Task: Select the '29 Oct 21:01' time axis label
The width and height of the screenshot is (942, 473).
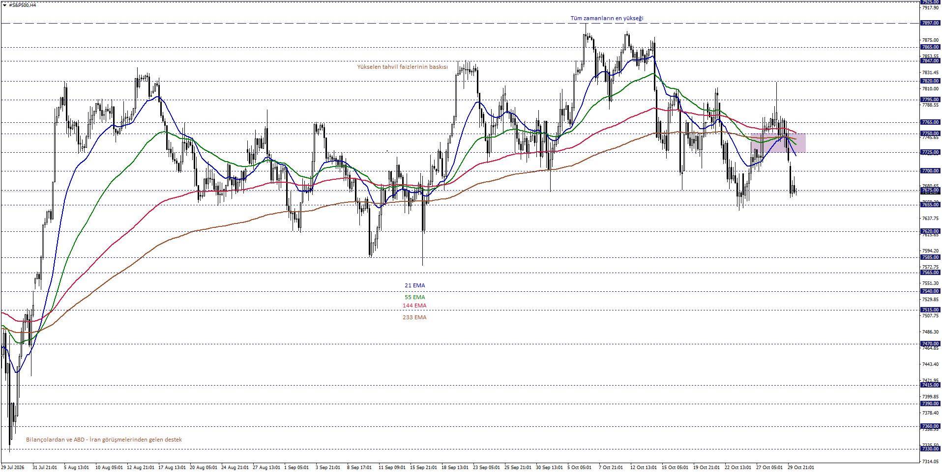Action: coord(800,468)
